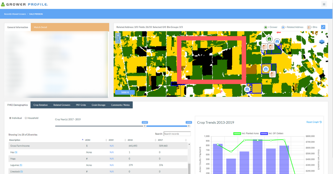Open the hamburger menu in the header

(324, 4)
